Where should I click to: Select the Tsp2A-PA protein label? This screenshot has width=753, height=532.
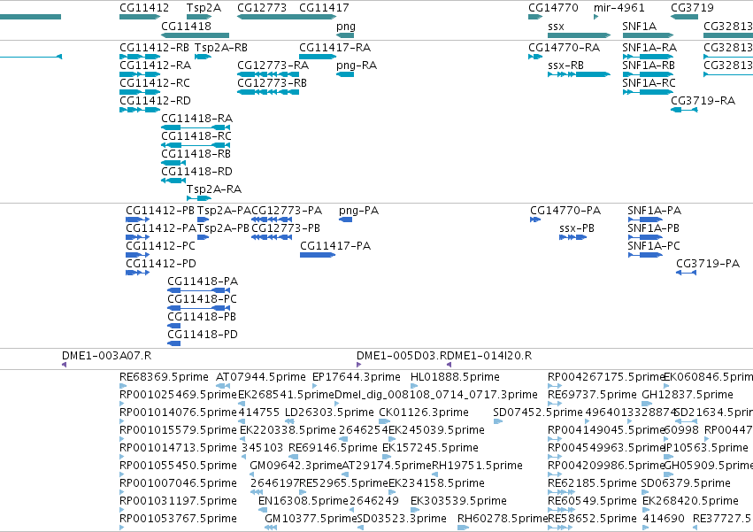point(224,211)
